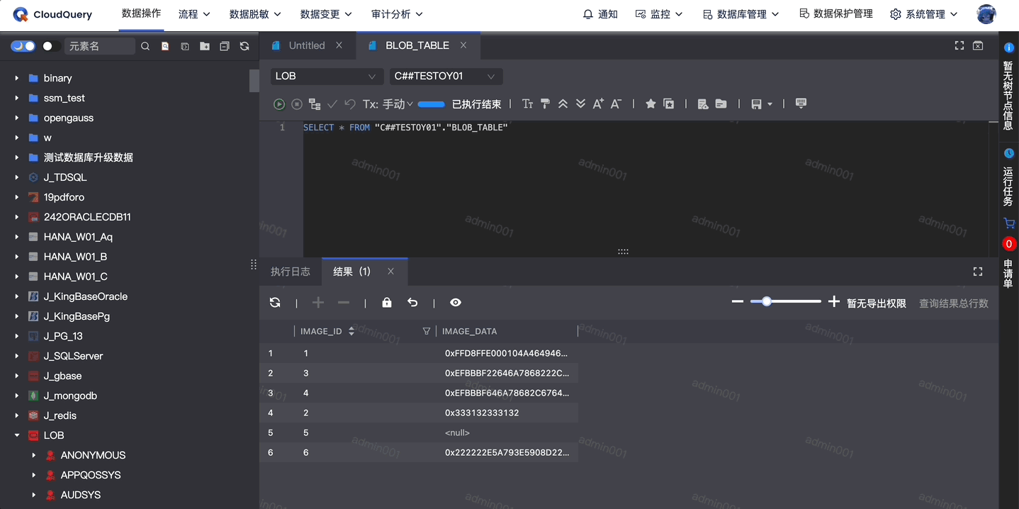Click the terminal icon at toolbar's right end
The width and height of the screenshot is (1019, 509).
800,104
